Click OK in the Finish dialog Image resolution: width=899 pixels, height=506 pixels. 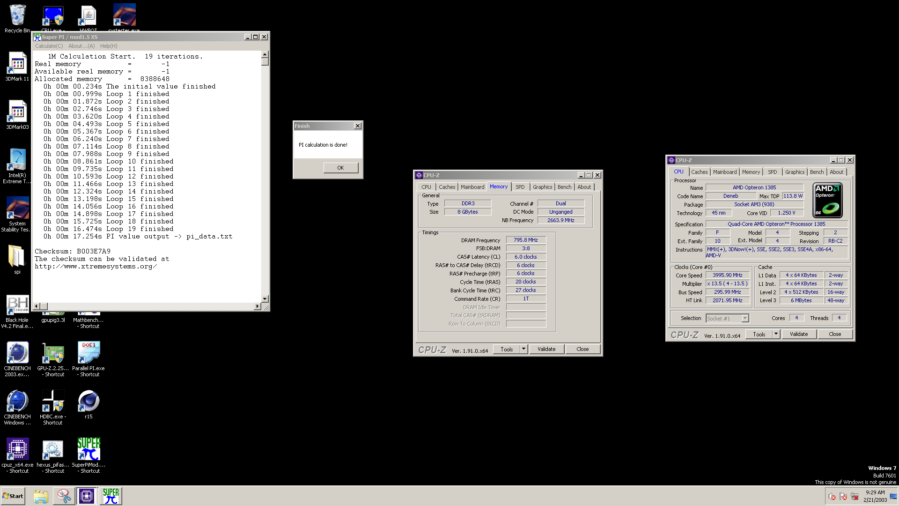[340, 168]
